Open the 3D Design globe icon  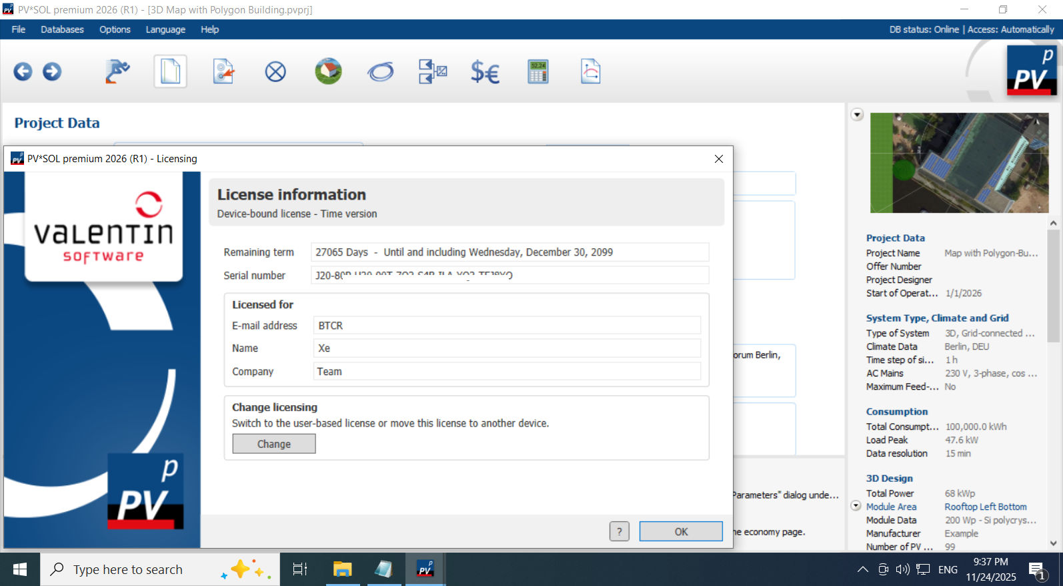point(328,71)
